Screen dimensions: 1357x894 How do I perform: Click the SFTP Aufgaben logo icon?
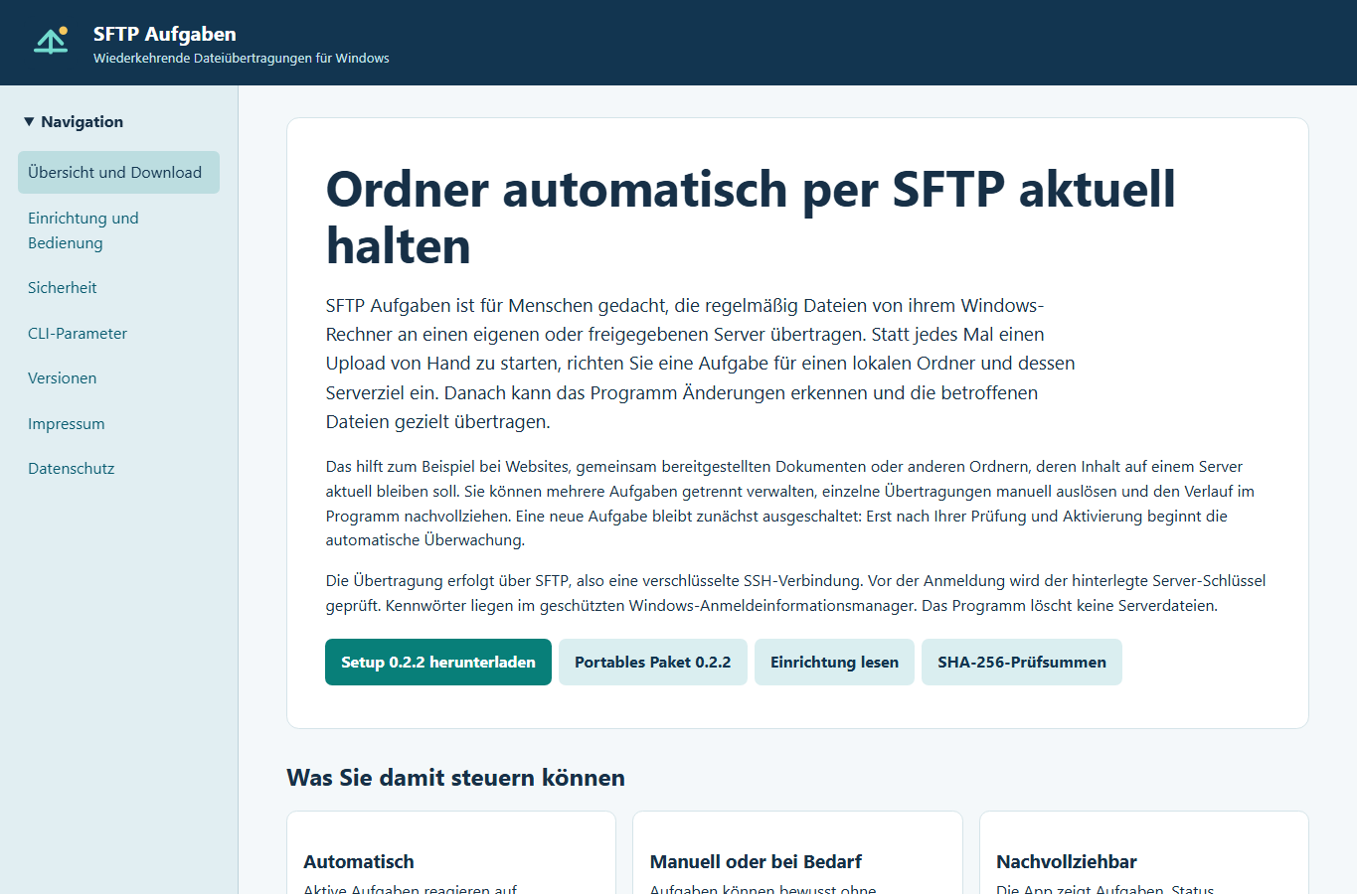(x=51, y=41)
